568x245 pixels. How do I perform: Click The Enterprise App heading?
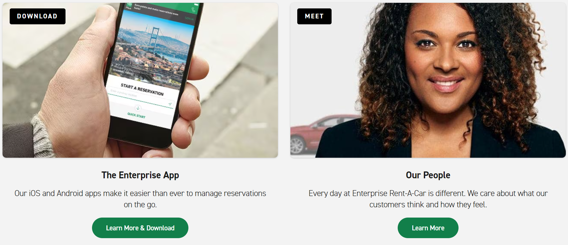pyautogui.click(x=140, y=175)
